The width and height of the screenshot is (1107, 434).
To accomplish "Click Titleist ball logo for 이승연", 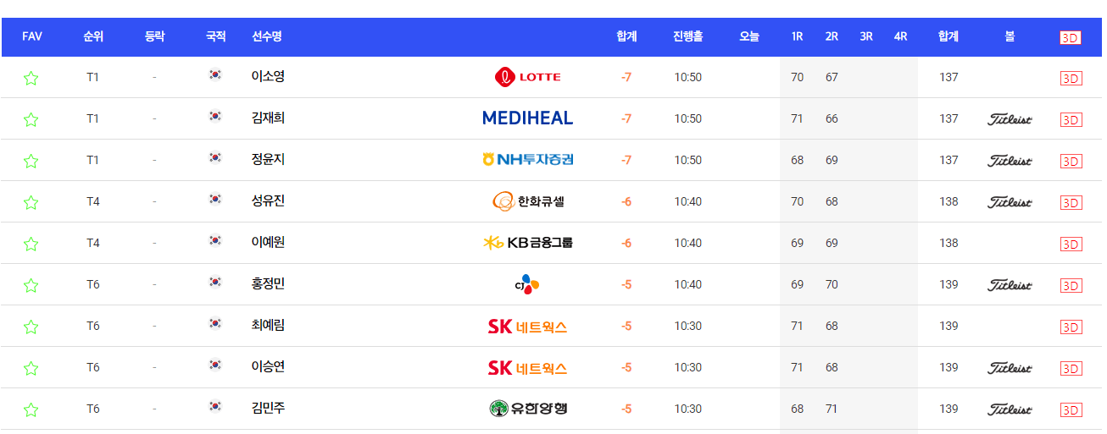I will coord(1010,368).
